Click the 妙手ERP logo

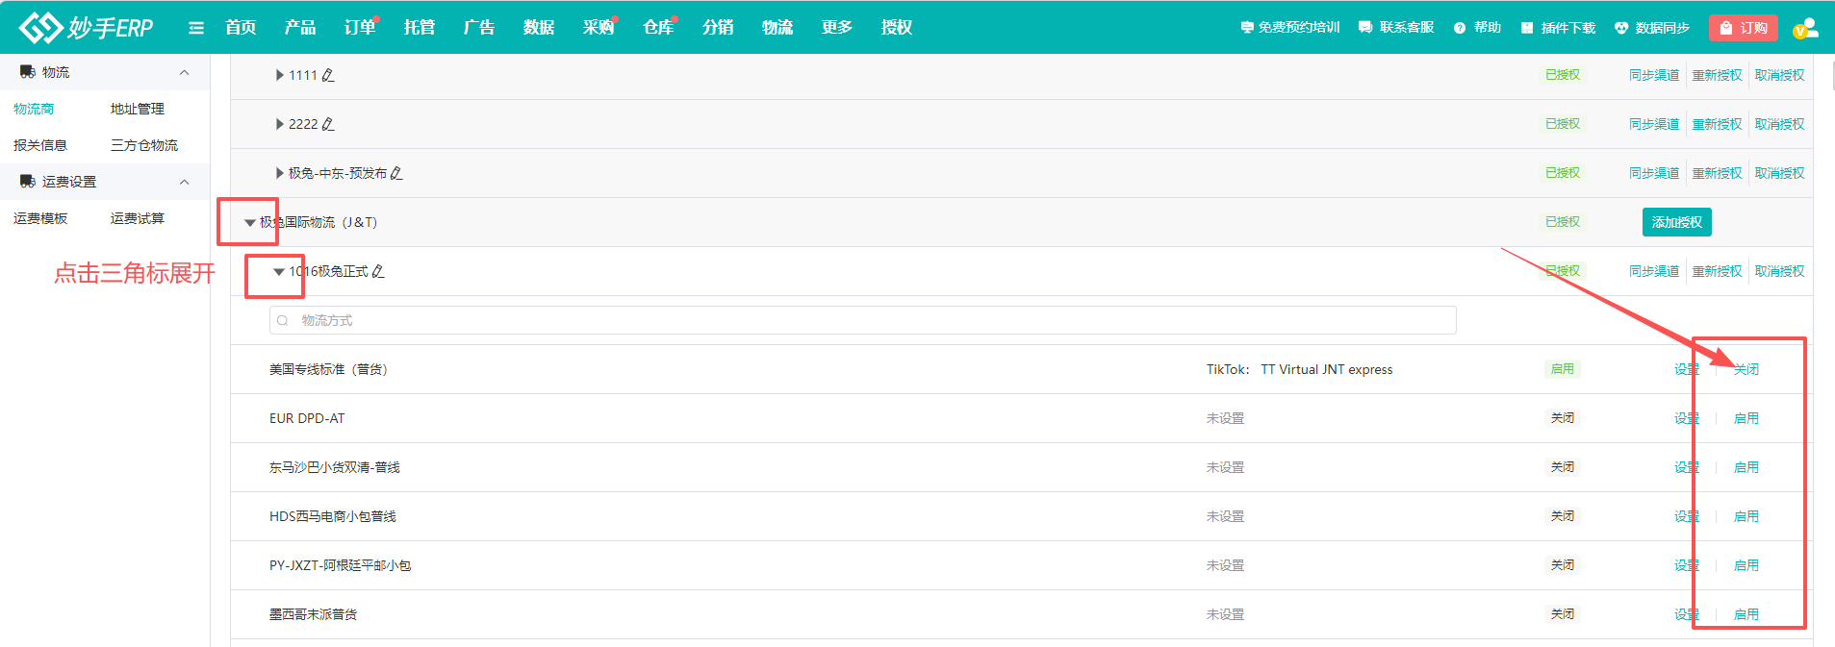pyautogui.click(x=87, y=27)
